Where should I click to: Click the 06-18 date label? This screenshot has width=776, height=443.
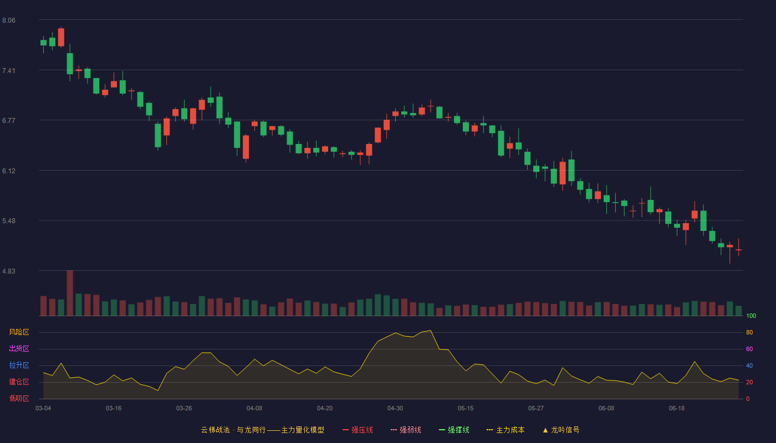pos(677,408)
